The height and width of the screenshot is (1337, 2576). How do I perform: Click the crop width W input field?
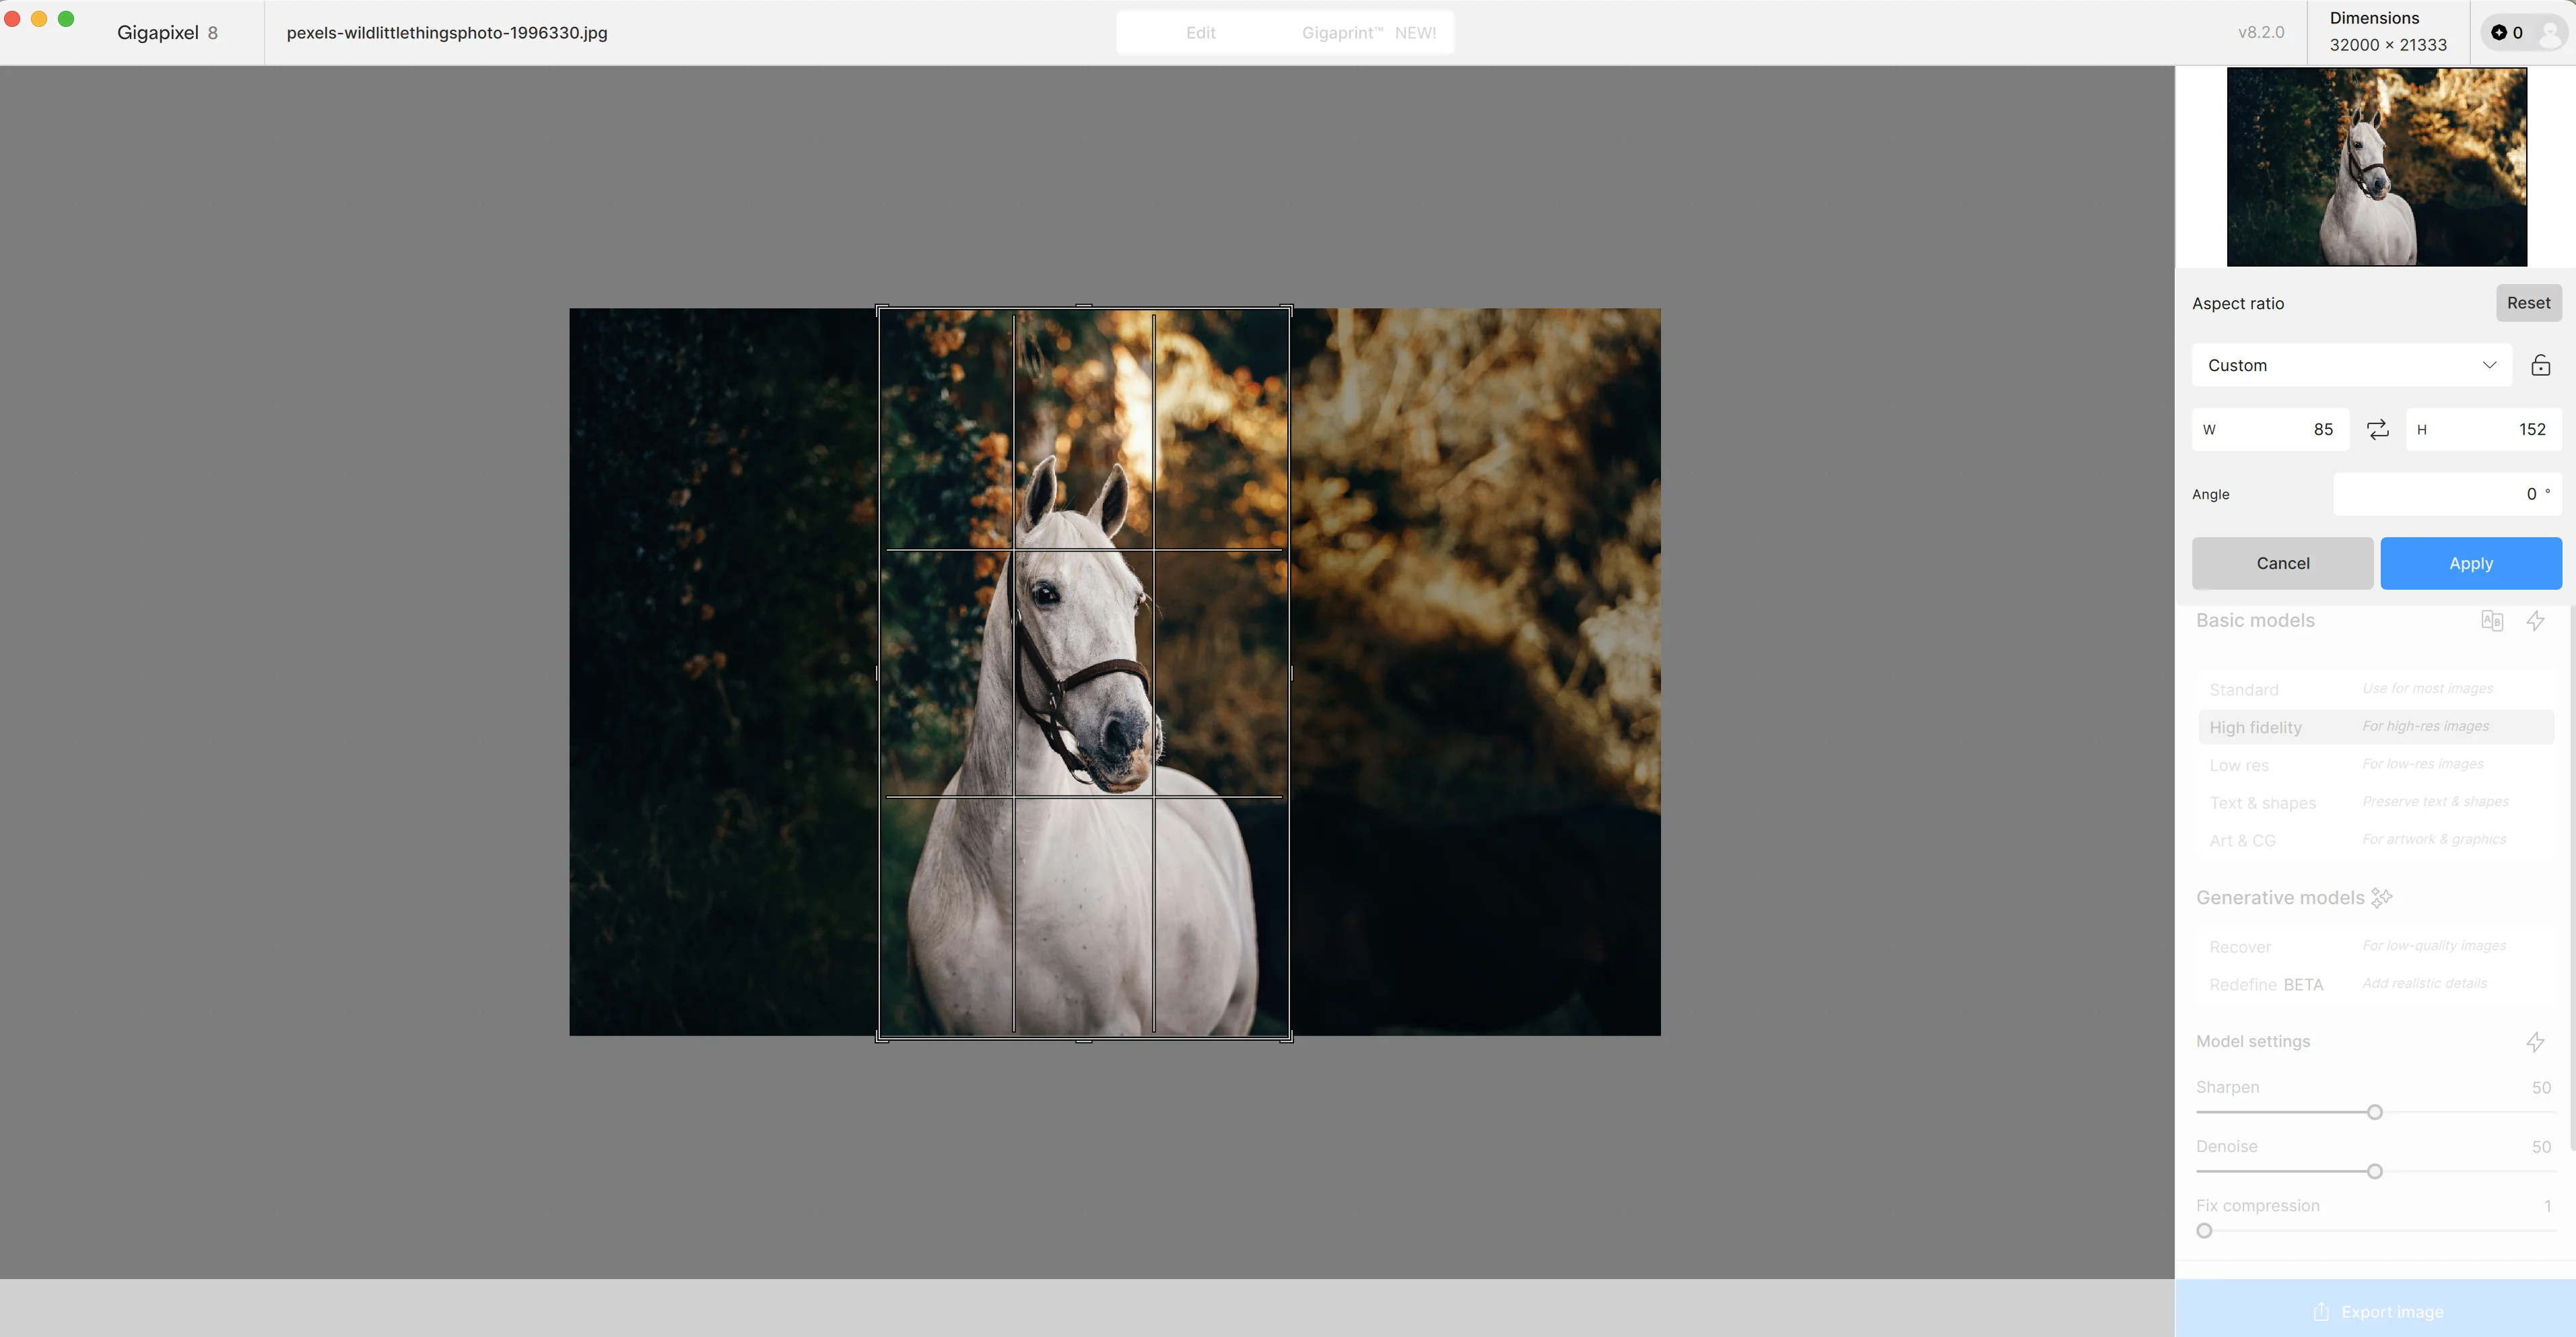(x=2270, y=429)
